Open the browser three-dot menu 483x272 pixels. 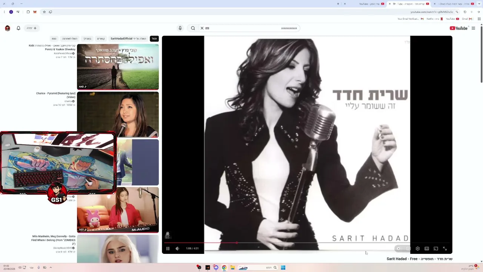pyautogui.click(x=4, y=12)
